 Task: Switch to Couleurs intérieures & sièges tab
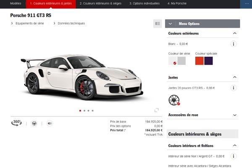[x=101, y=3]
